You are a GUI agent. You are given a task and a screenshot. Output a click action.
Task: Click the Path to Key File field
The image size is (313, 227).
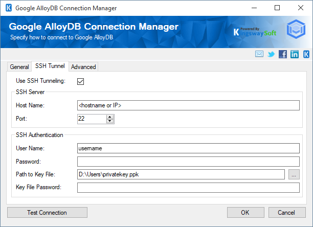pyautogui.click(x=181, y=174)
